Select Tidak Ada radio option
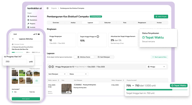Screen dimensions: 192x105 tap(28, 92)
